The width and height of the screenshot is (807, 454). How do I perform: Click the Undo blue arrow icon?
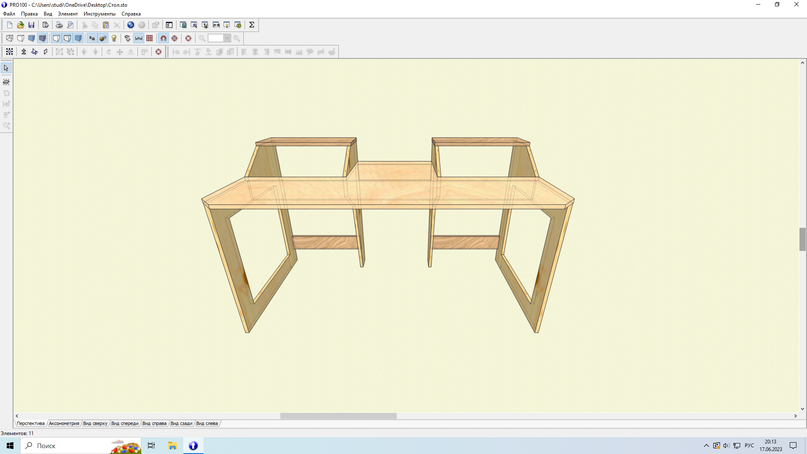pos(131,25)
